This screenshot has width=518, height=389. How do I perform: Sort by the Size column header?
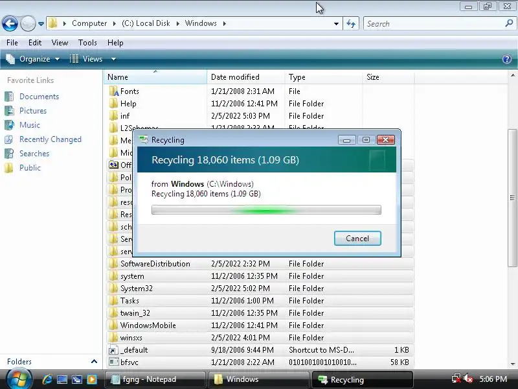[x=388, y=77]
